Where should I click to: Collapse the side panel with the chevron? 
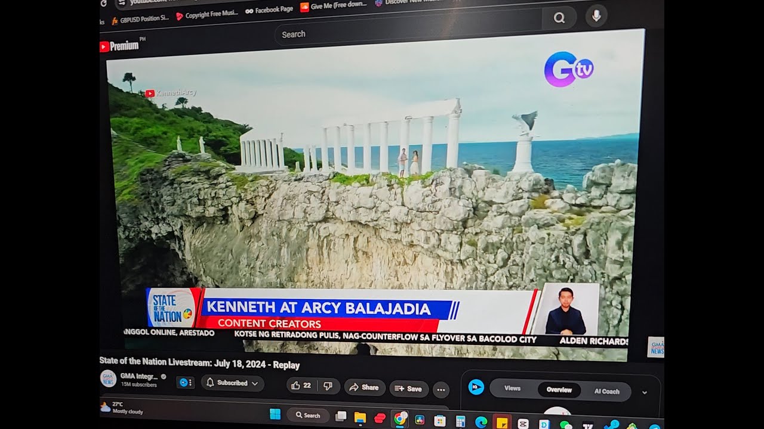(645, 393)
